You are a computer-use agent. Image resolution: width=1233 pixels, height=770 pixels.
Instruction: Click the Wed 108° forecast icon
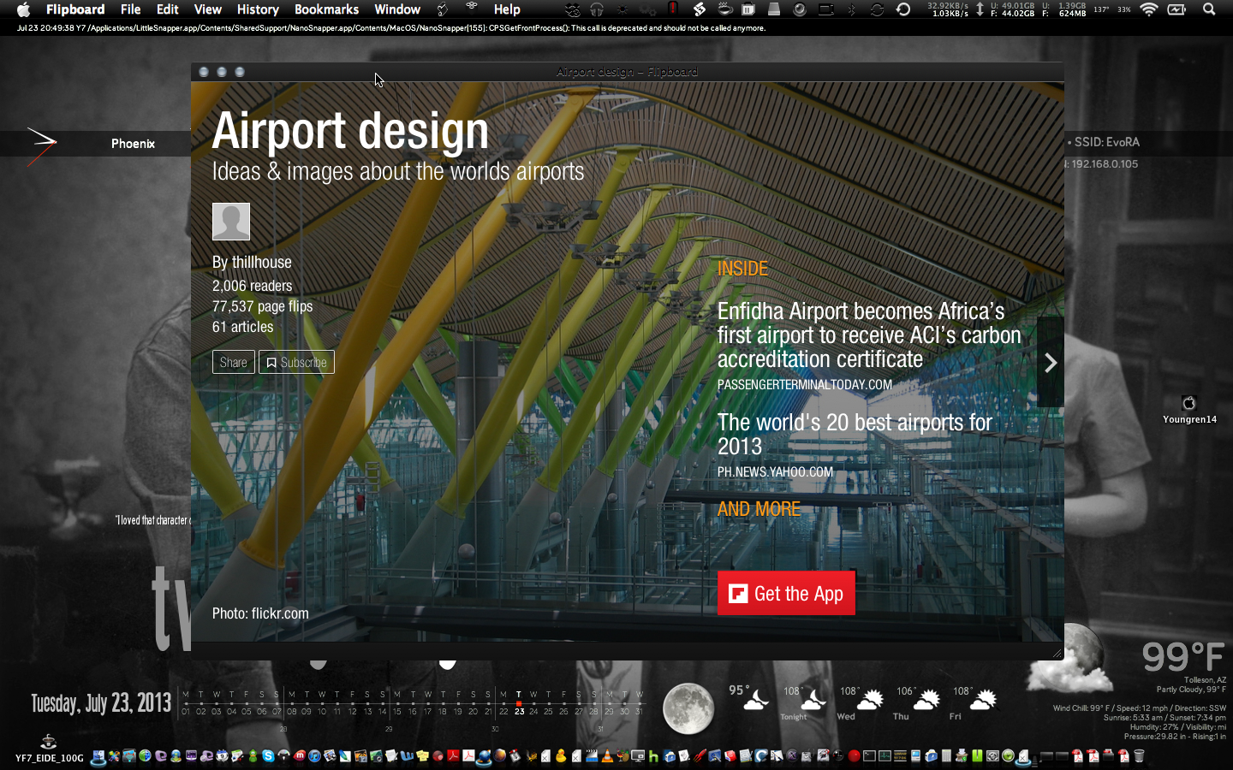[870, 701]
